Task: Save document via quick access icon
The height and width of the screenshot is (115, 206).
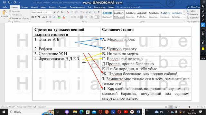Action: [4, 2]
